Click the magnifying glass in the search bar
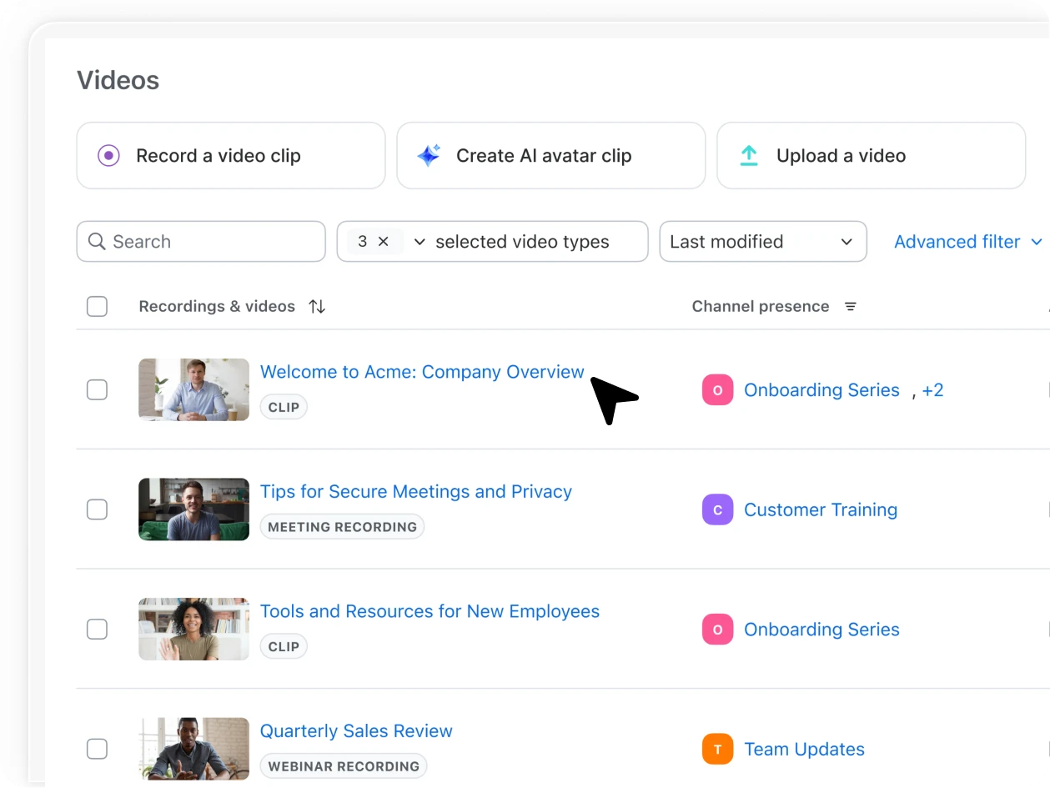 pyautogui.click(x=97, y=241)
